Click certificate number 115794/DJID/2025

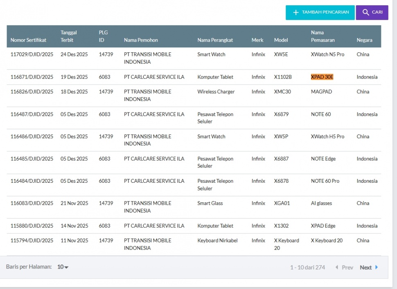point(32,241)
